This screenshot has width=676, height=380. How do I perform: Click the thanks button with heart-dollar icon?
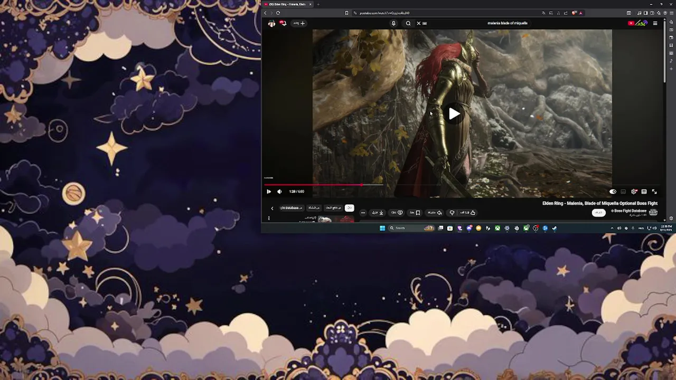point(396,213)
